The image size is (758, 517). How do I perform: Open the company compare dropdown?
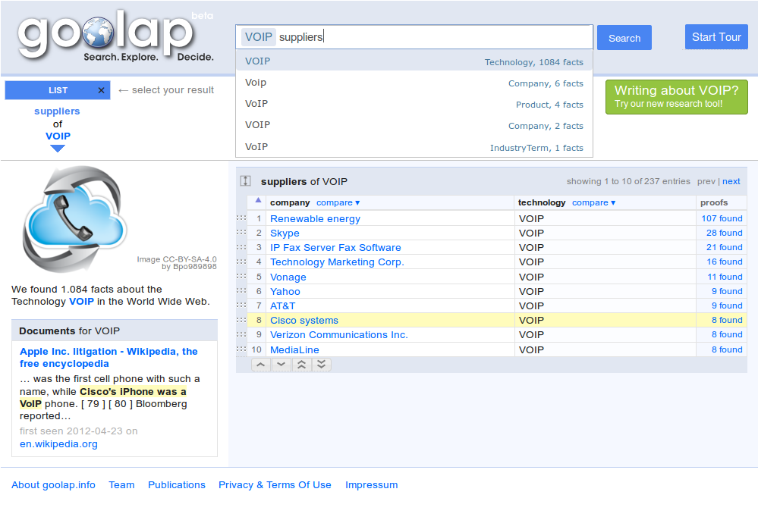tap(338, 202)
